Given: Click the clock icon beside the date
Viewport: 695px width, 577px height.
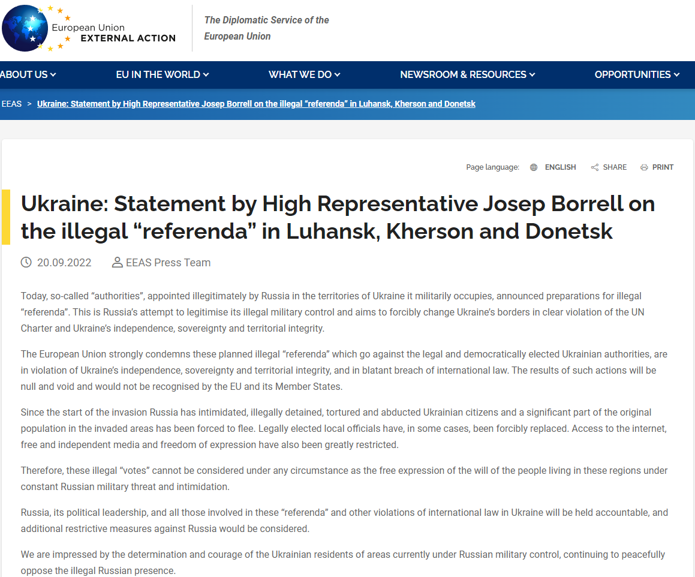Looking at the screenshot, I should coord(26,262).
